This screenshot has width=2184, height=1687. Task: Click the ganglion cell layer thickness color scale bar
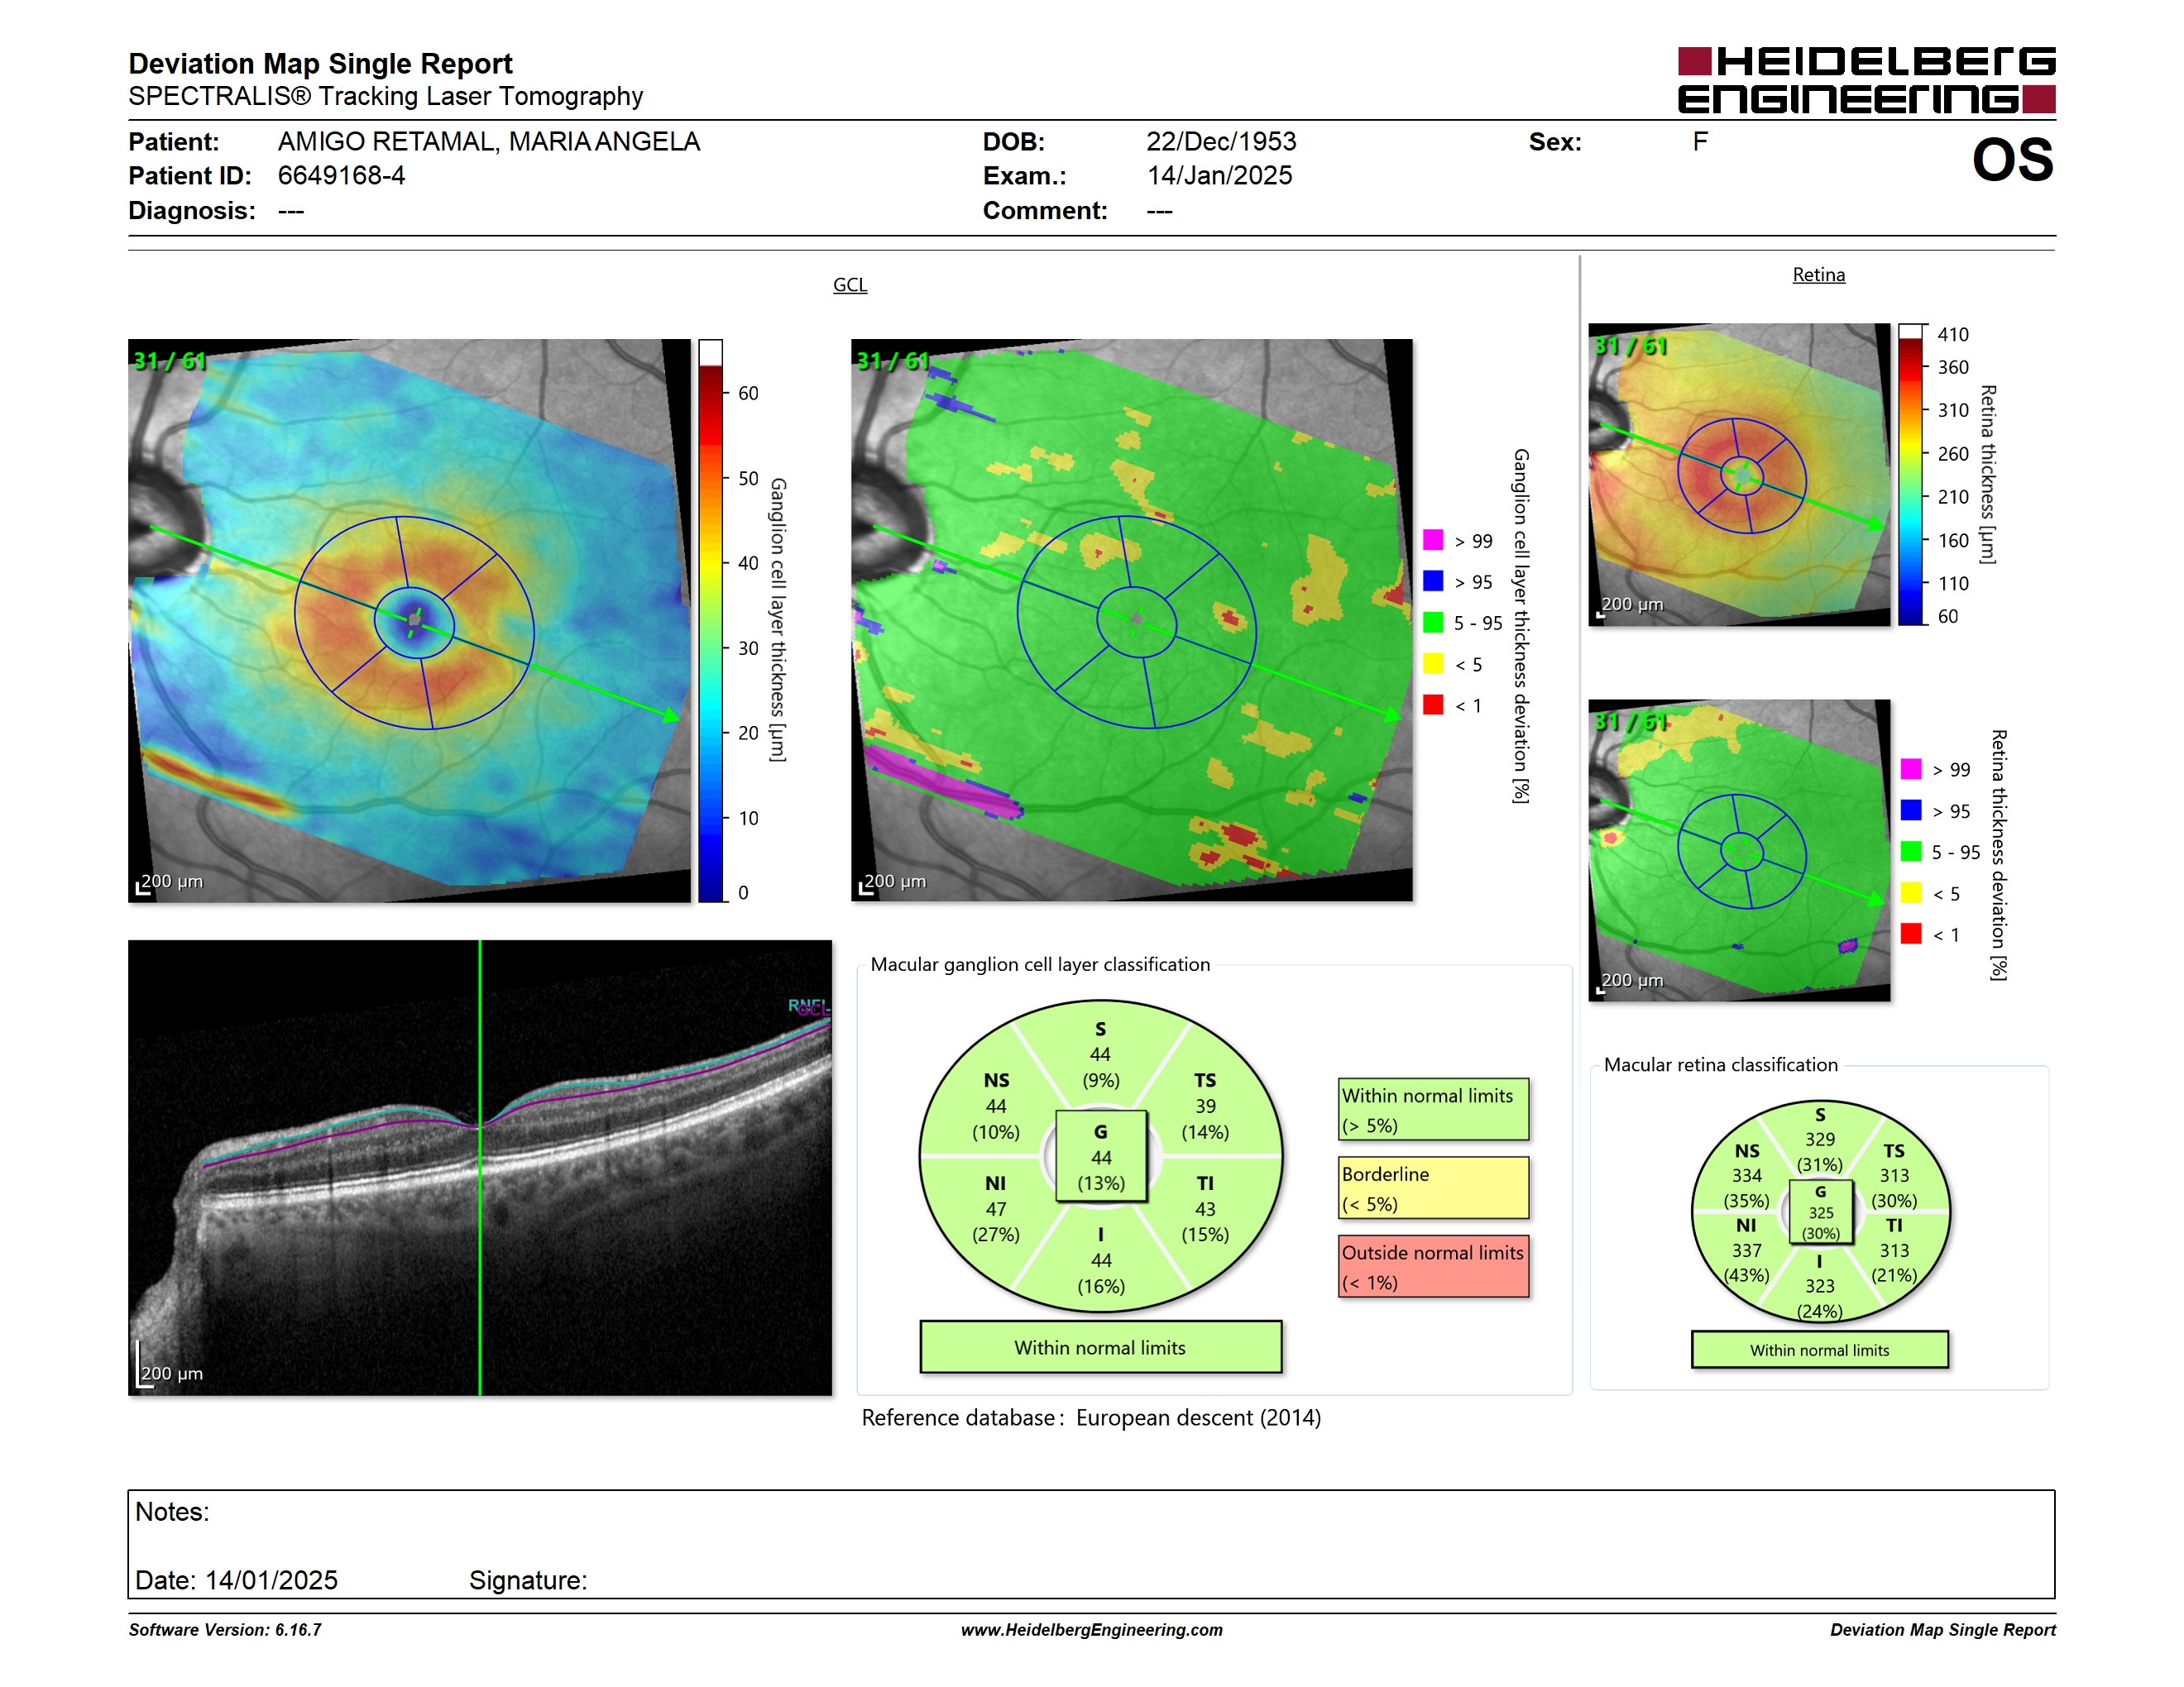710,620
